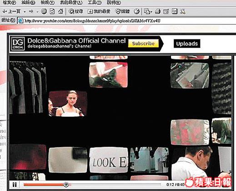Open the 編輯 (Edit) menu
Image resolution: width=236 pixels, height=191 pixels.
28,2
